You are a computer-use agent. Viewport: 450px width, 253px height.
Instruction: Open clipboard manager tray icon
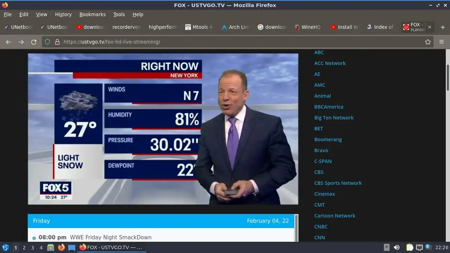point(410,247)
